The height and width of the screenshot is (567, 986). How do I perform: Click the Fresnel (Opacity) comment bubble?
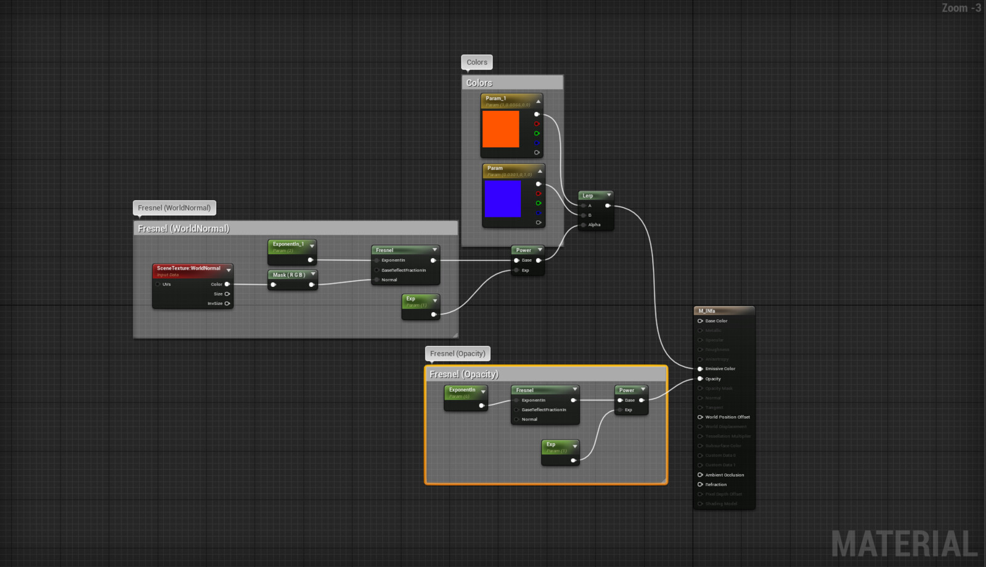[x=458, y=354]
